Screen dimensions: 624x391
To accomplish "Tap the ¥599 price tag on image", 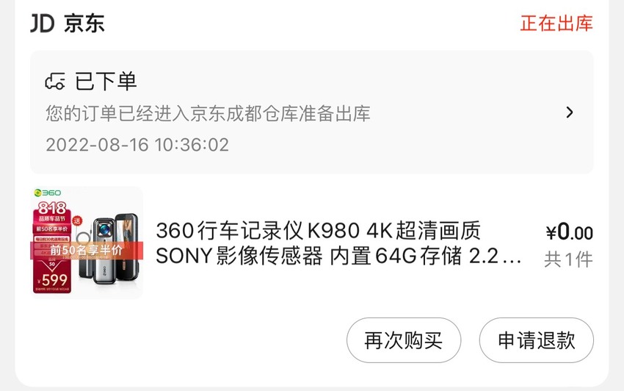I will 52,279.
